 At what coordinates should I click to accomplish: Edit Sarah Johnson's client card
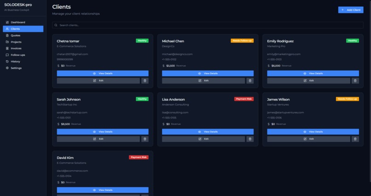(x=98, y=139)
